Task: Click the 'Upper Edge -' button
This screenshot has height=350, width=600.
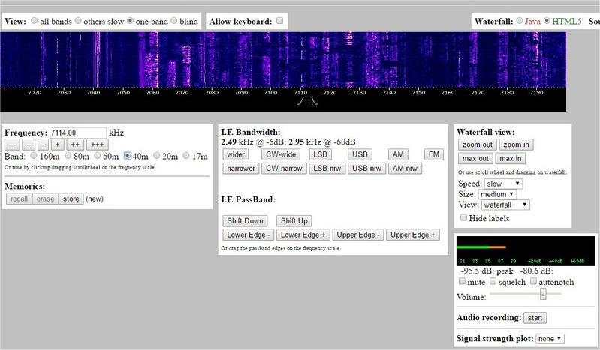Action: [x=358, y=235]
